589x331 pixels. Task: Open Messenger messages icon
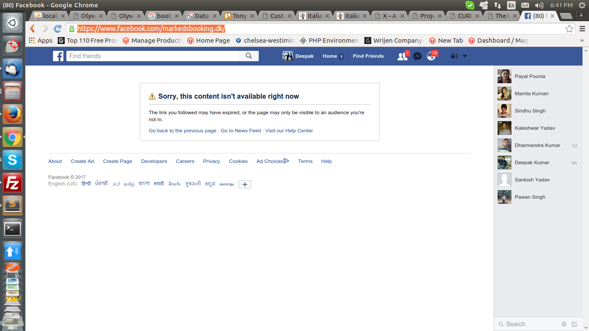point(417,56)
